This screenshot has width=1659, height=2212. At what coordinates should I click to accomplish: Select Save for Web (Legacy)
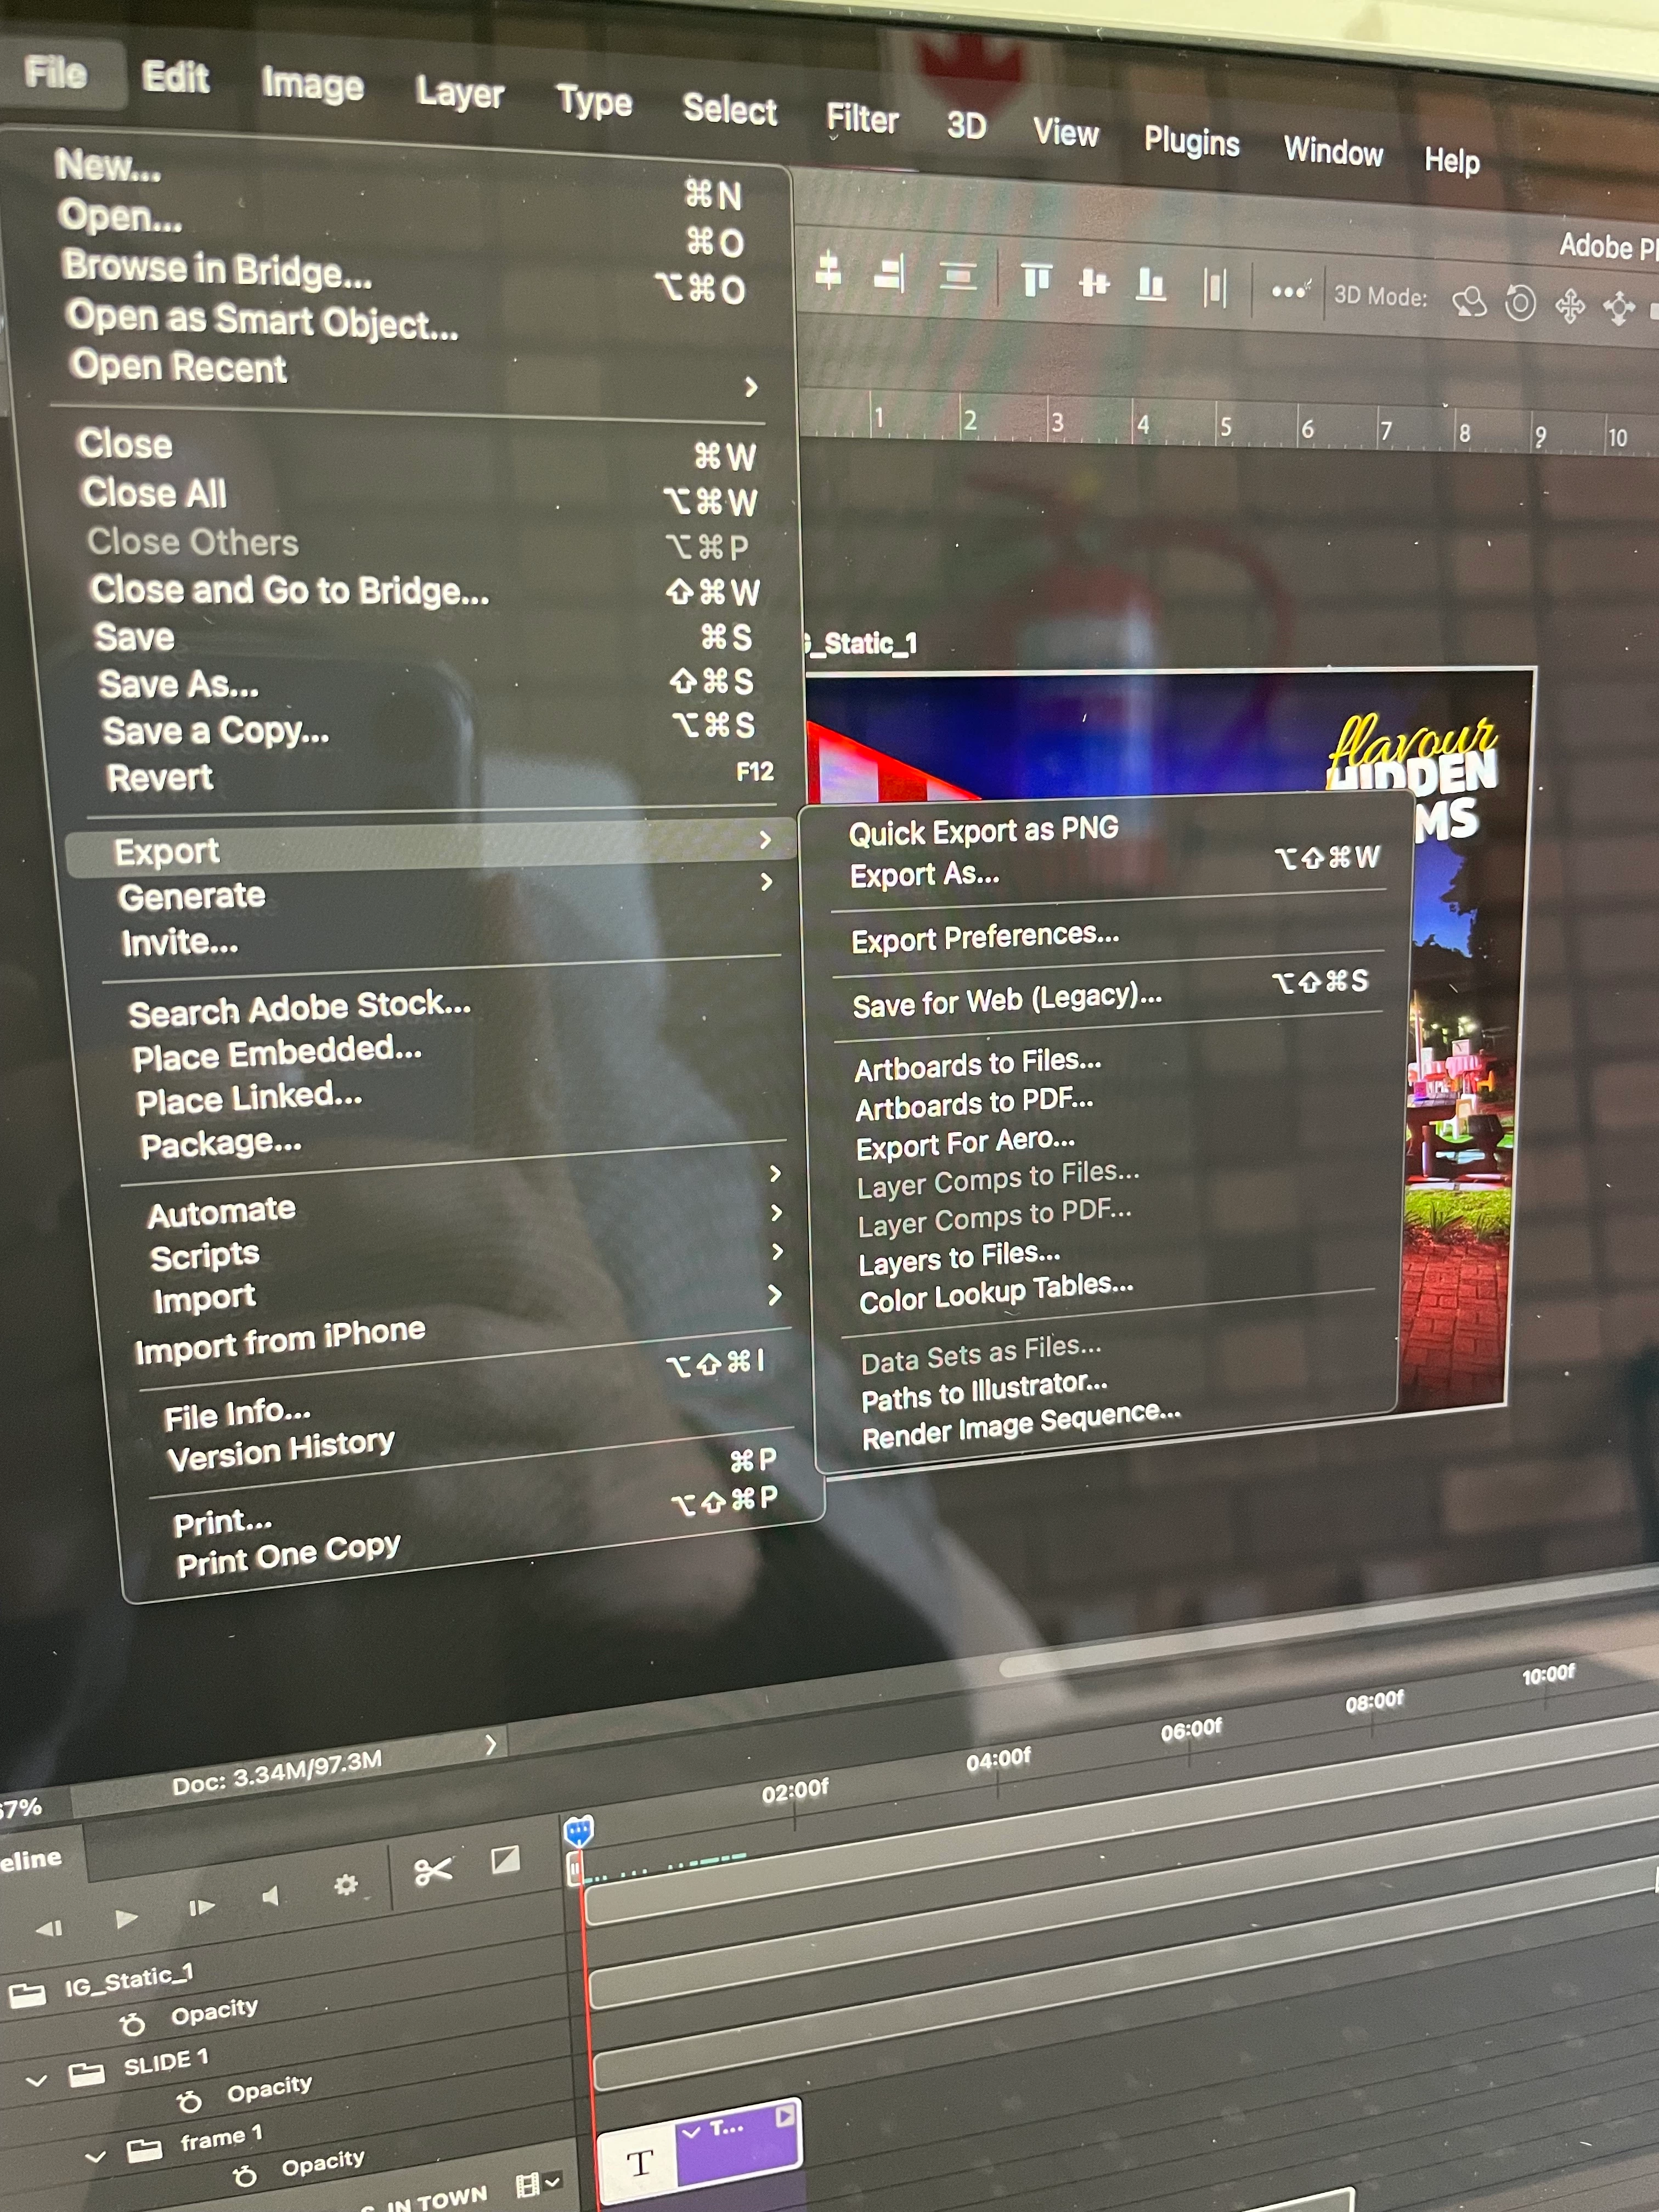[1006, 1000]
